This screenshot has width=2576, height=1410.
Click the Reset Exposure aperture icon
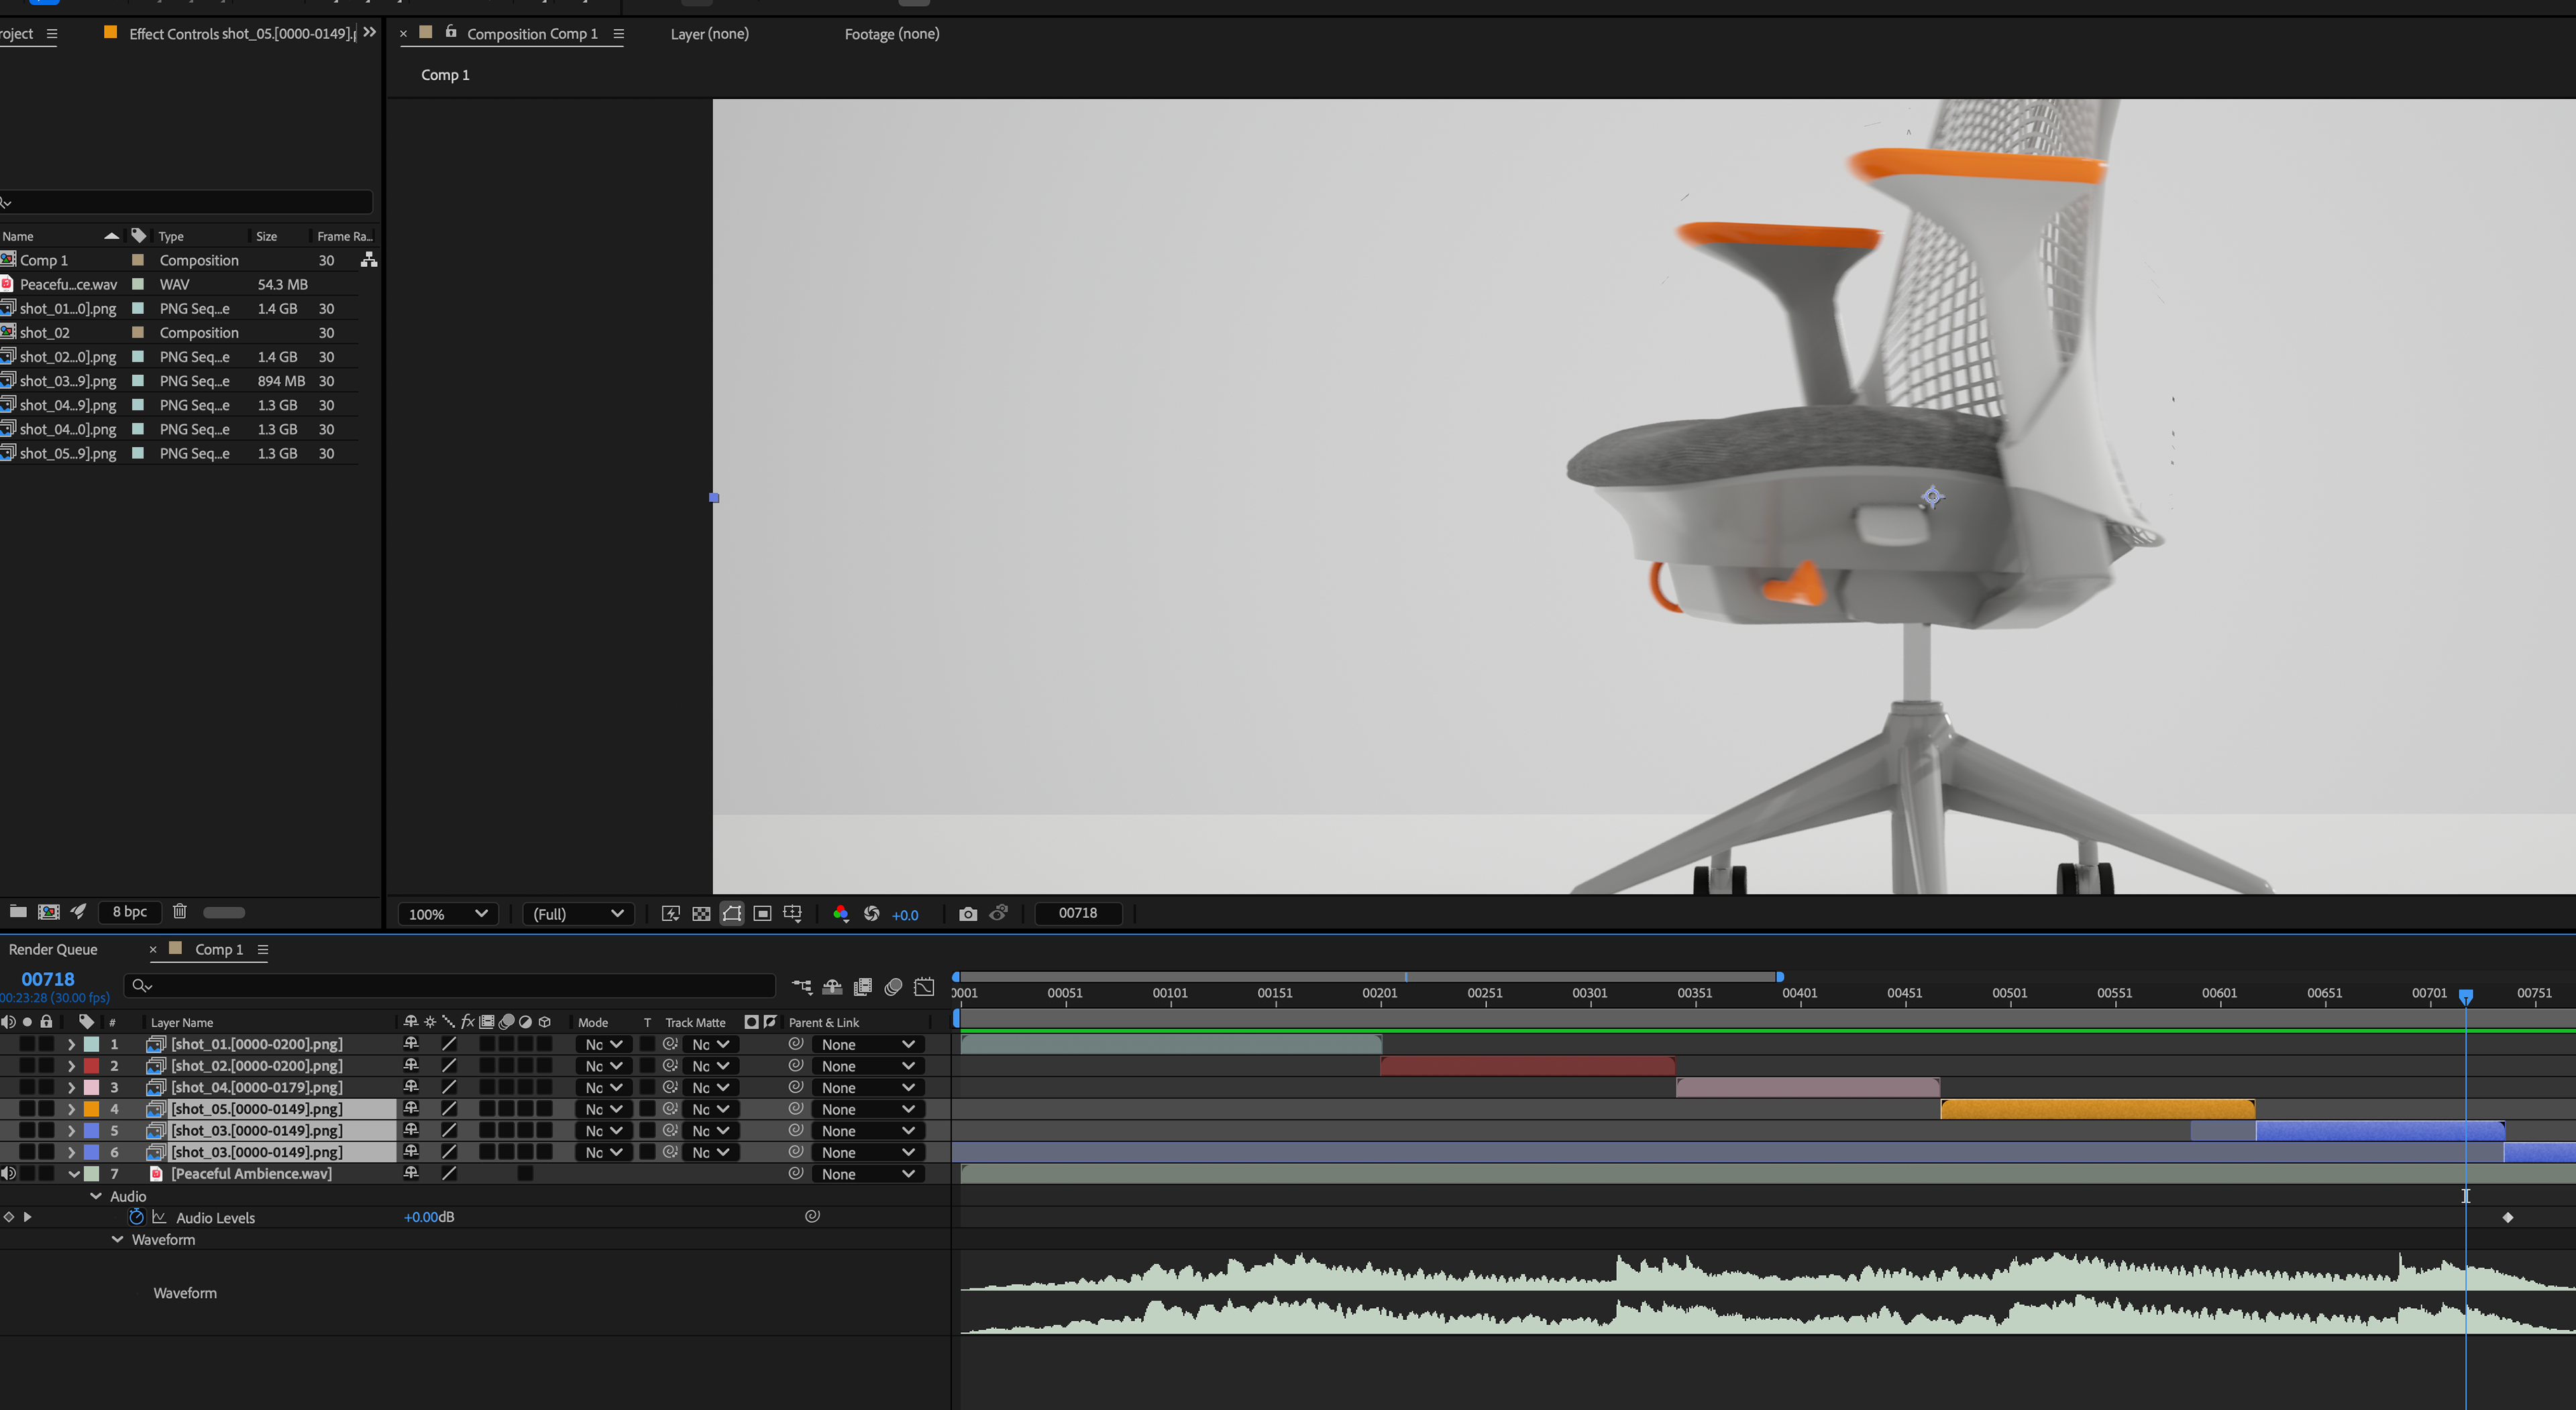(x=871, y=913)
